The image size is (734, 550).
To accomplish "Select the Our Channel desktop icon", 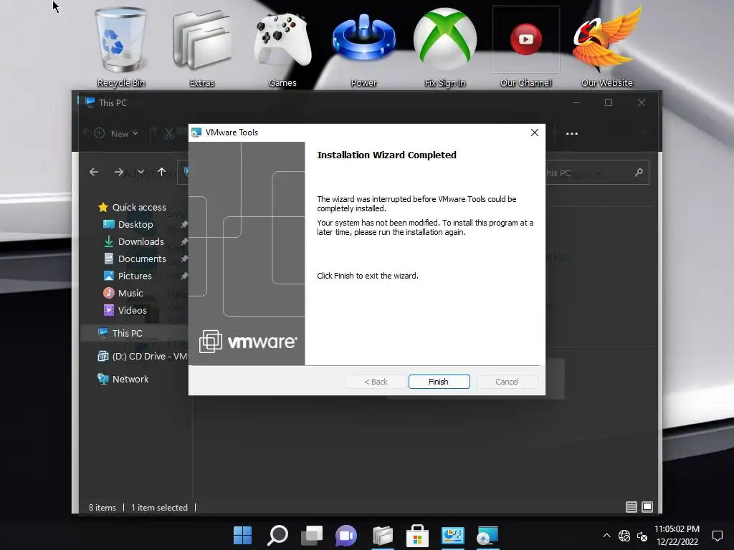I will tap(525, 47).
